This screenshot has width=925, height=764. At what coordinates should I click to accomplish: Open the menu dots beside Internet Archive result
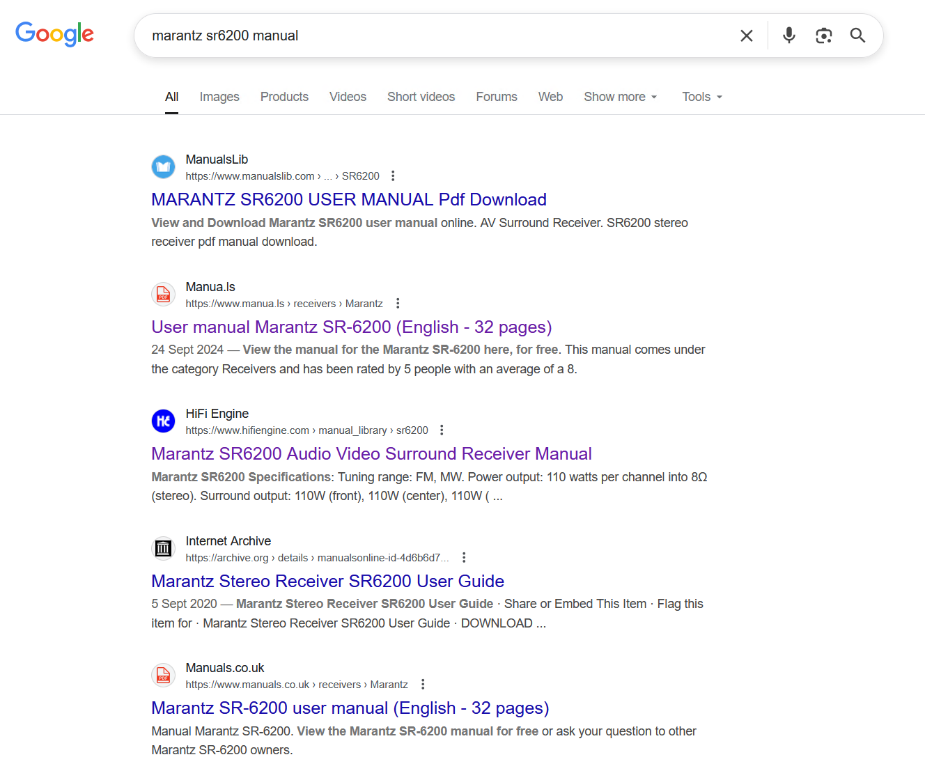point(464,558)
